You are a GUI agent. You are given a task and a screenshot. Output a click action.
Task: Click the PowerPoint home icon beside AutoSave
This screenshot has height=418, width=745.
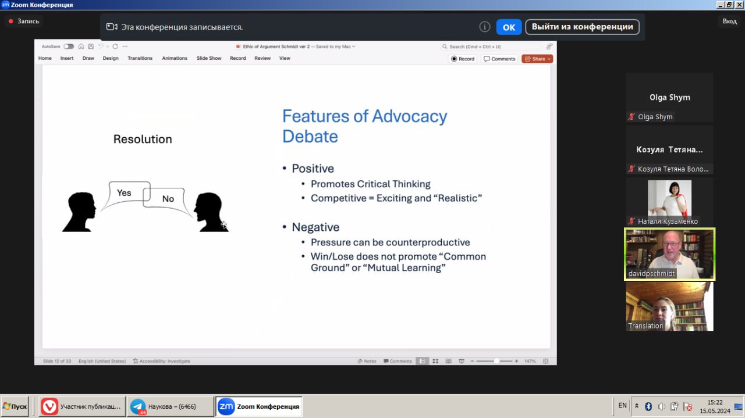click(81, 47)
